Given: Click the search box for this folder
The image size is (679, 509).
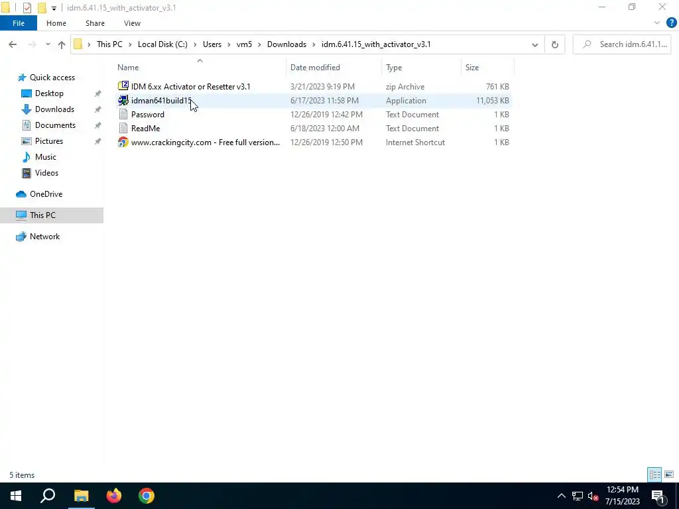Looking at the screenshot, I should pyautogui.click(x=622, y=44).
